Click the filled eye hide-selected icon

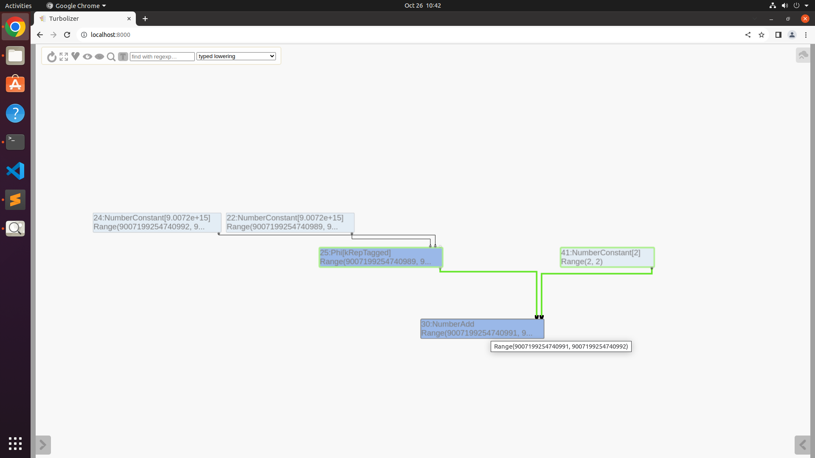pyautogui.click(x=99, y=56)
